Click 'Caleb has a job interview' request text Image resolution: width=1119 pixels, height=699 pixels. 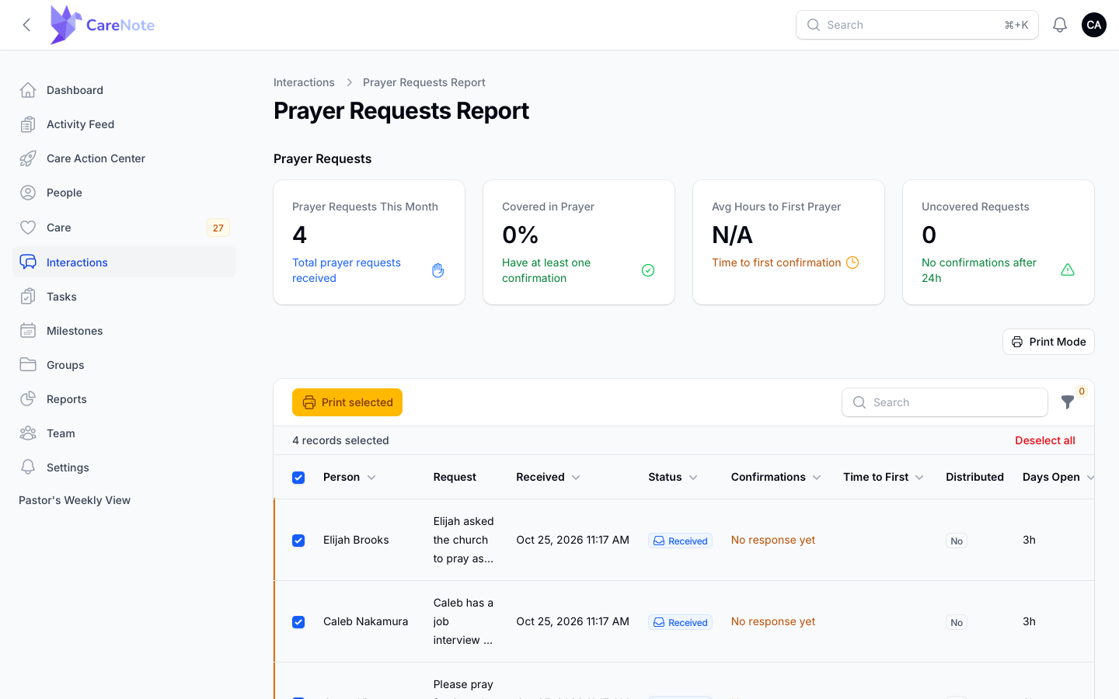(x=463, y=621)
